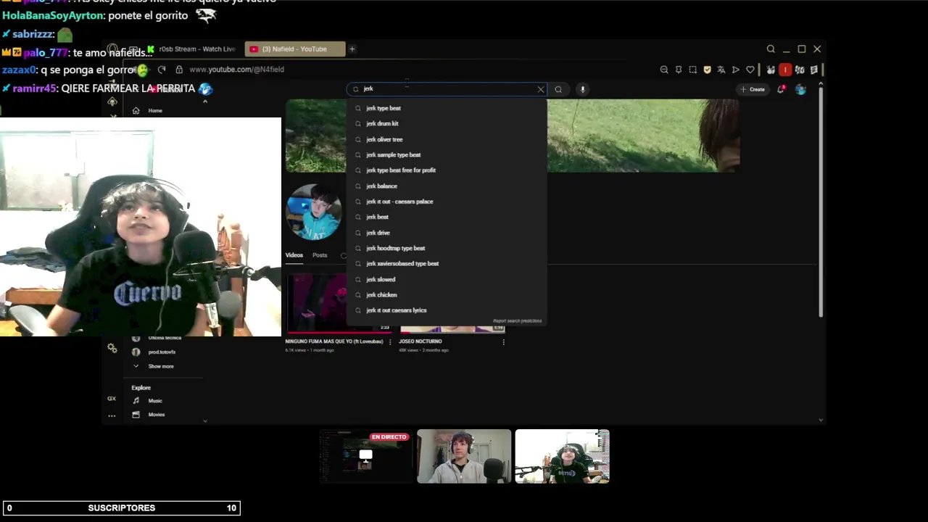Click the browser reload icon
Viewport: 928px width, 522px height.
(x=162, y=70)
